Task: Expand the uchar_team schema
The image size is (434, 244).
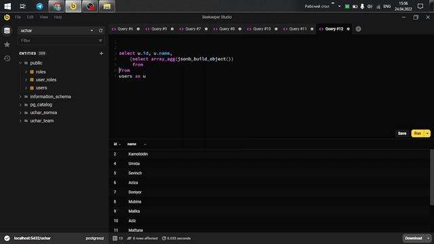Action: click(20, 121)
